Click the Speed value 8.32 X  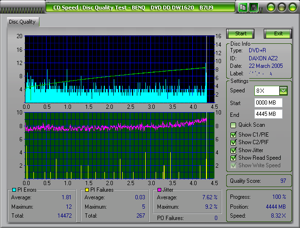click(x=278, y=216)
